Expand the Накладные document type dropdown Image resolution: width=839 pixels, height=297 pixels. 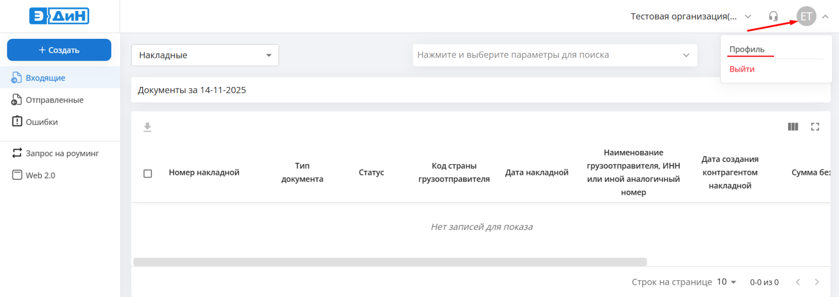point(205,55)
